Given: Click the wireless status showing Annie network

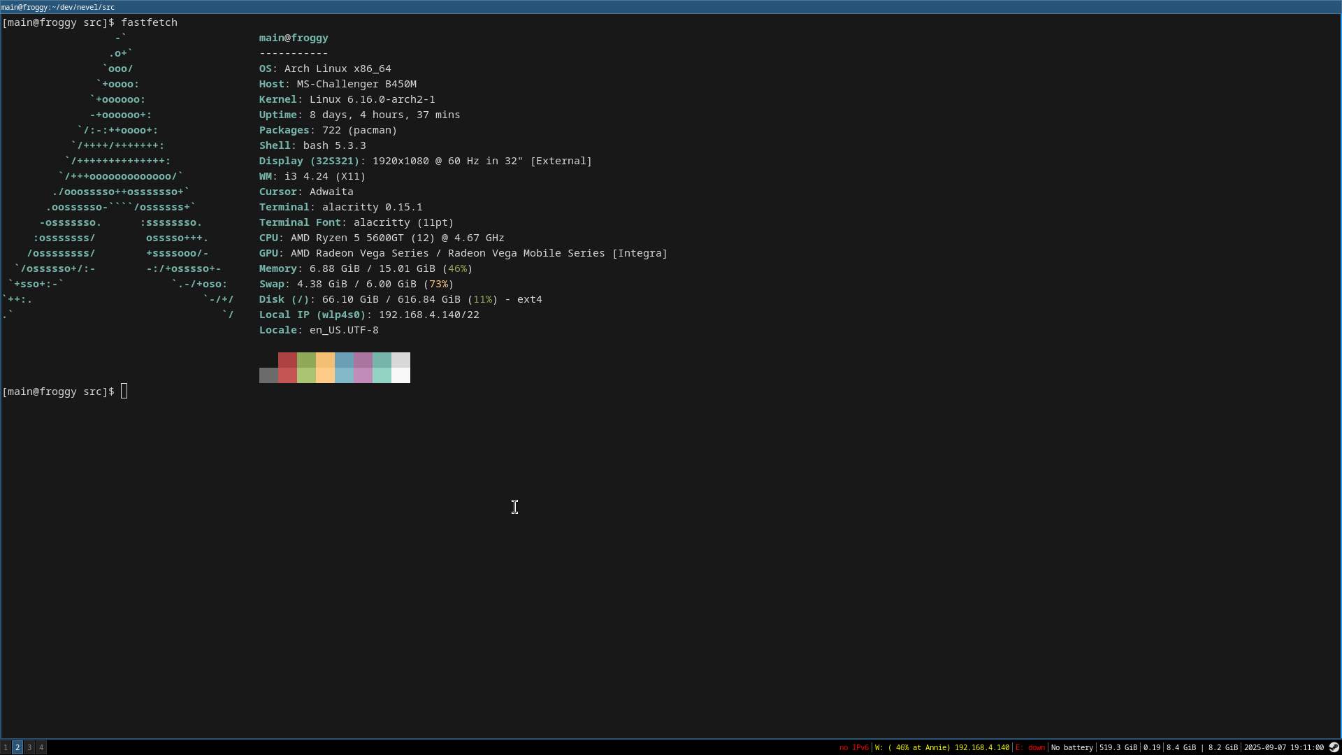Looking at the screenshot, I should pos(941,747).
